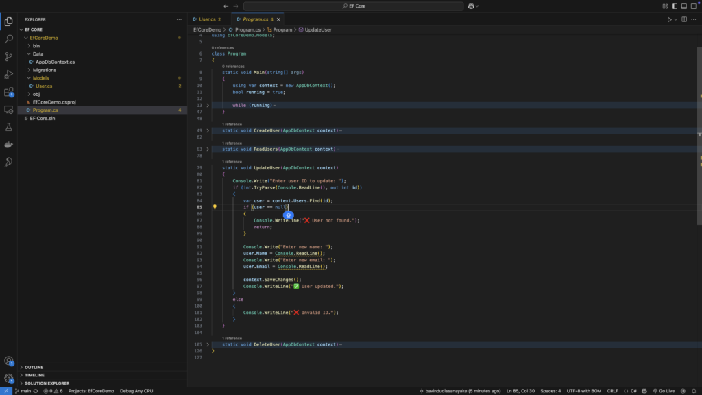Run the program with the play button
This screenshot has width=702, height=395.
click(x=669, y=19)
